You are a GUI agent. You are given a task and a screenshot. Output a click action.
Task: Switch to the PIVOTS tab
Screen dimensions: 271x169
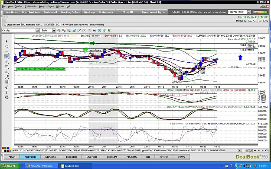pyautogui.click(x=164, y=157)
